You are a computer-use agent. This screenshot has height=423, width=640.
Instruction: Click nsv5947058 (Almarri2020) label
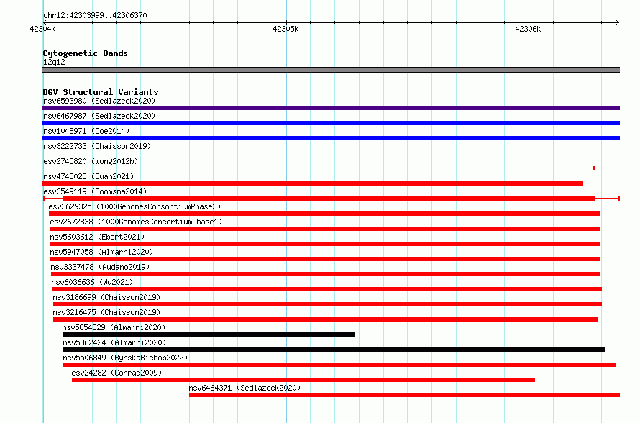coord(101,252)
